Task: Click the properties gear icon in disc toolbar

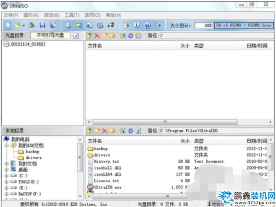Action: (130, 36)
